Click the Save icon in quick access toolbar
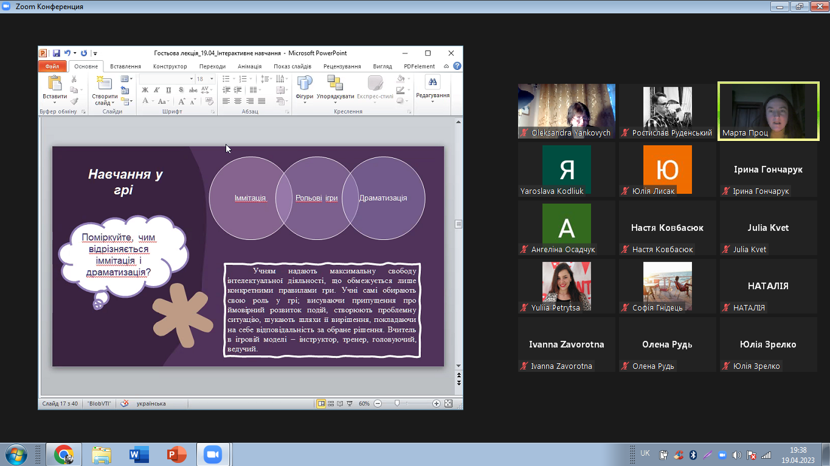The image size is (830, 466). pos(56,53)
